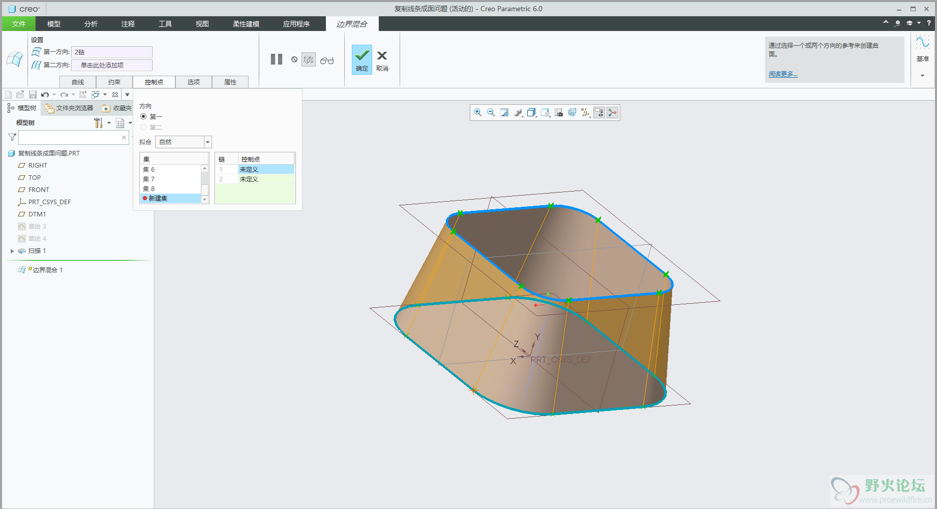Switch to the 模型 ribbon tab
This screenshot has width=937, height=509.
coord(54,24)
